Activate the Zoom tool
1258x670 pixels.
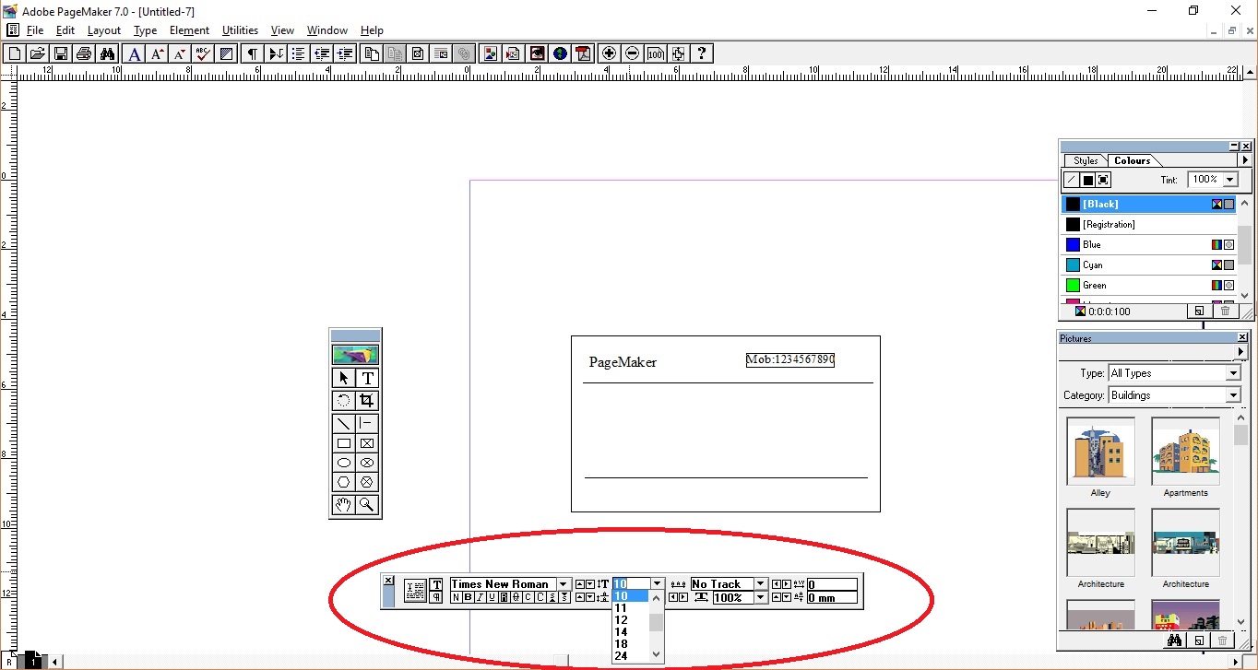pos(367,504)
